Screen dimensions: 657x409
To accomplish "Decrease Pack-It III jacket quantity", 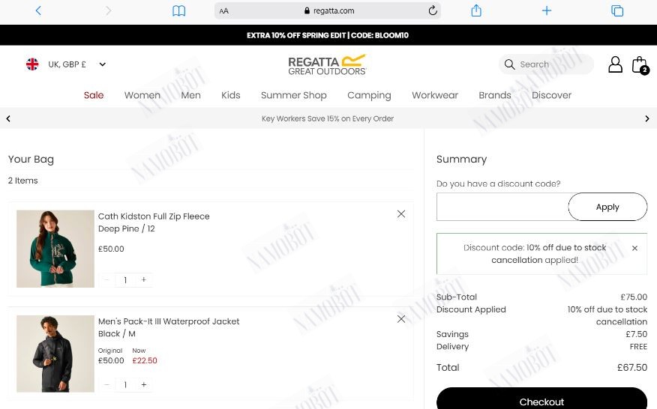I will coord(106,384).
